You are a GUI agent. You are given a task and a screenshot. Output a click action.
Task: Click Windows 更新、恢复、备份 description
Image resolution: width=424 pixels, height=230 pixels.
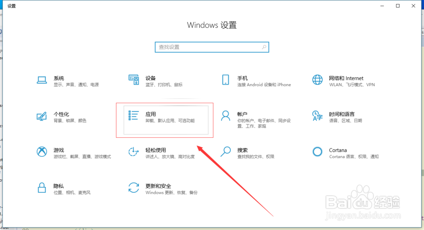[171, 192]
